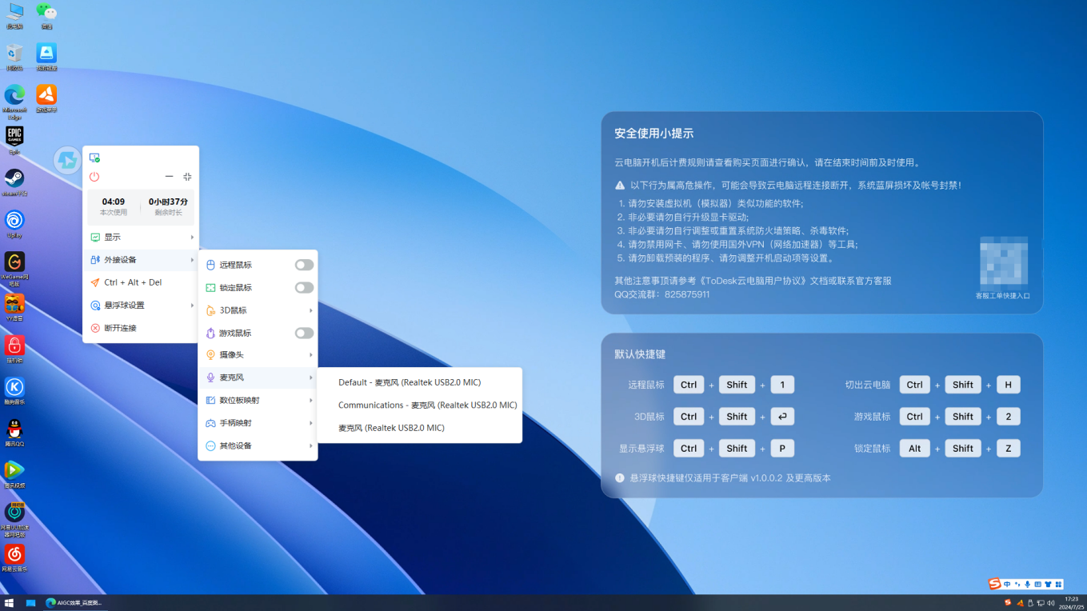Image resolution: width=1087 pixels, height=611 pixels.
Task: Select the Microsoft Edge desktop icon
Action: (14, 101)
